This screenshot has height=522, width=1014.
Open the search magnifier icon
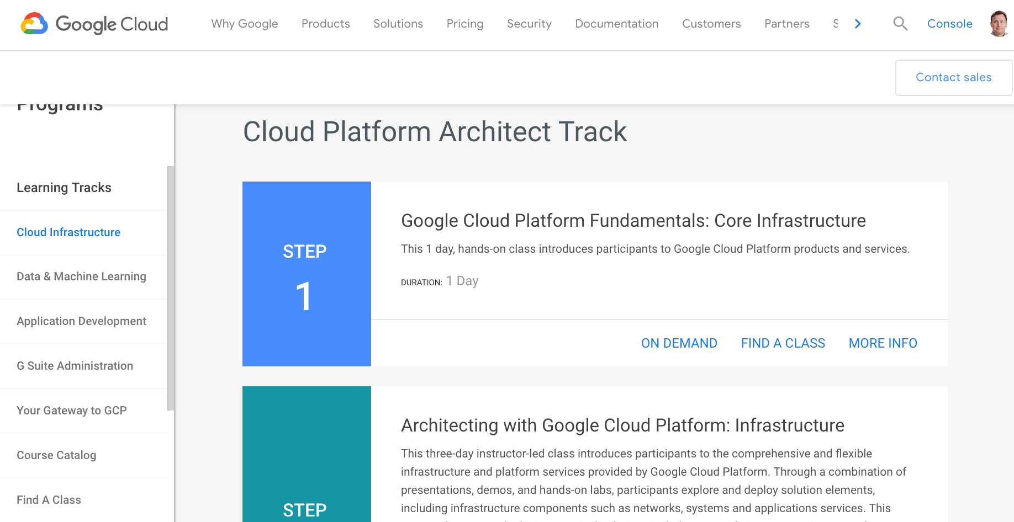(900, 24)
